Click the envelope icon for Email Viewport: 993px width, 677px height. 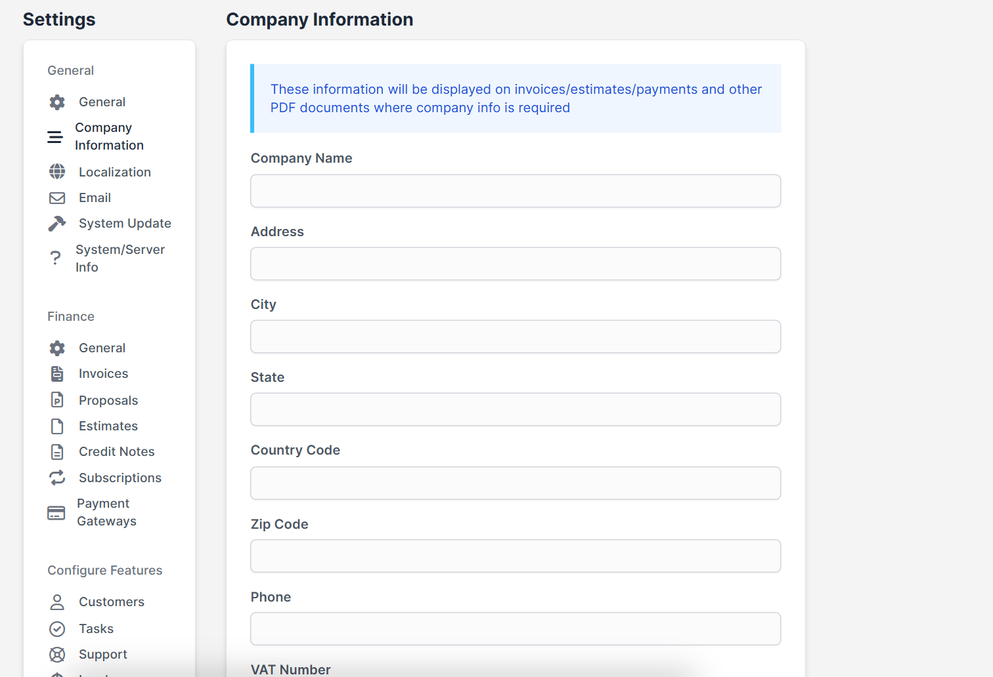(57, 198)
